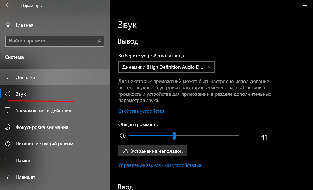The height and width of the screenshot is (190, 313).
Task: Minimize the Параметры window
Action: point(304,6)
